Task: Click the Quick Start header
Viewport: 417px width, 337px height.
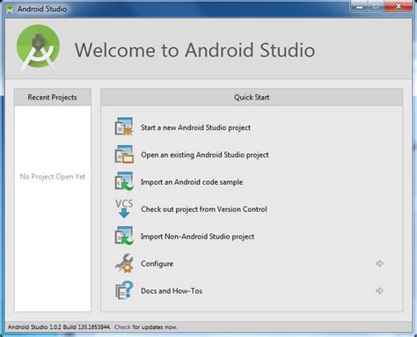Action: tap(252, 97)
